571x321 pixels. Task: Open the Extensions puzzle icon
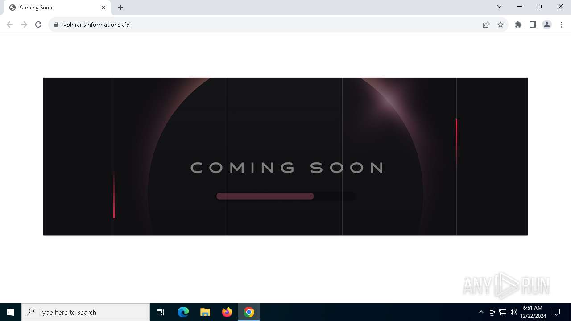[x=518, y=25]
